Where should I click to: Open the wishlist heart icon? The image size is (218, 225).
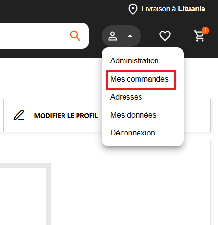(x=165, y=36)
